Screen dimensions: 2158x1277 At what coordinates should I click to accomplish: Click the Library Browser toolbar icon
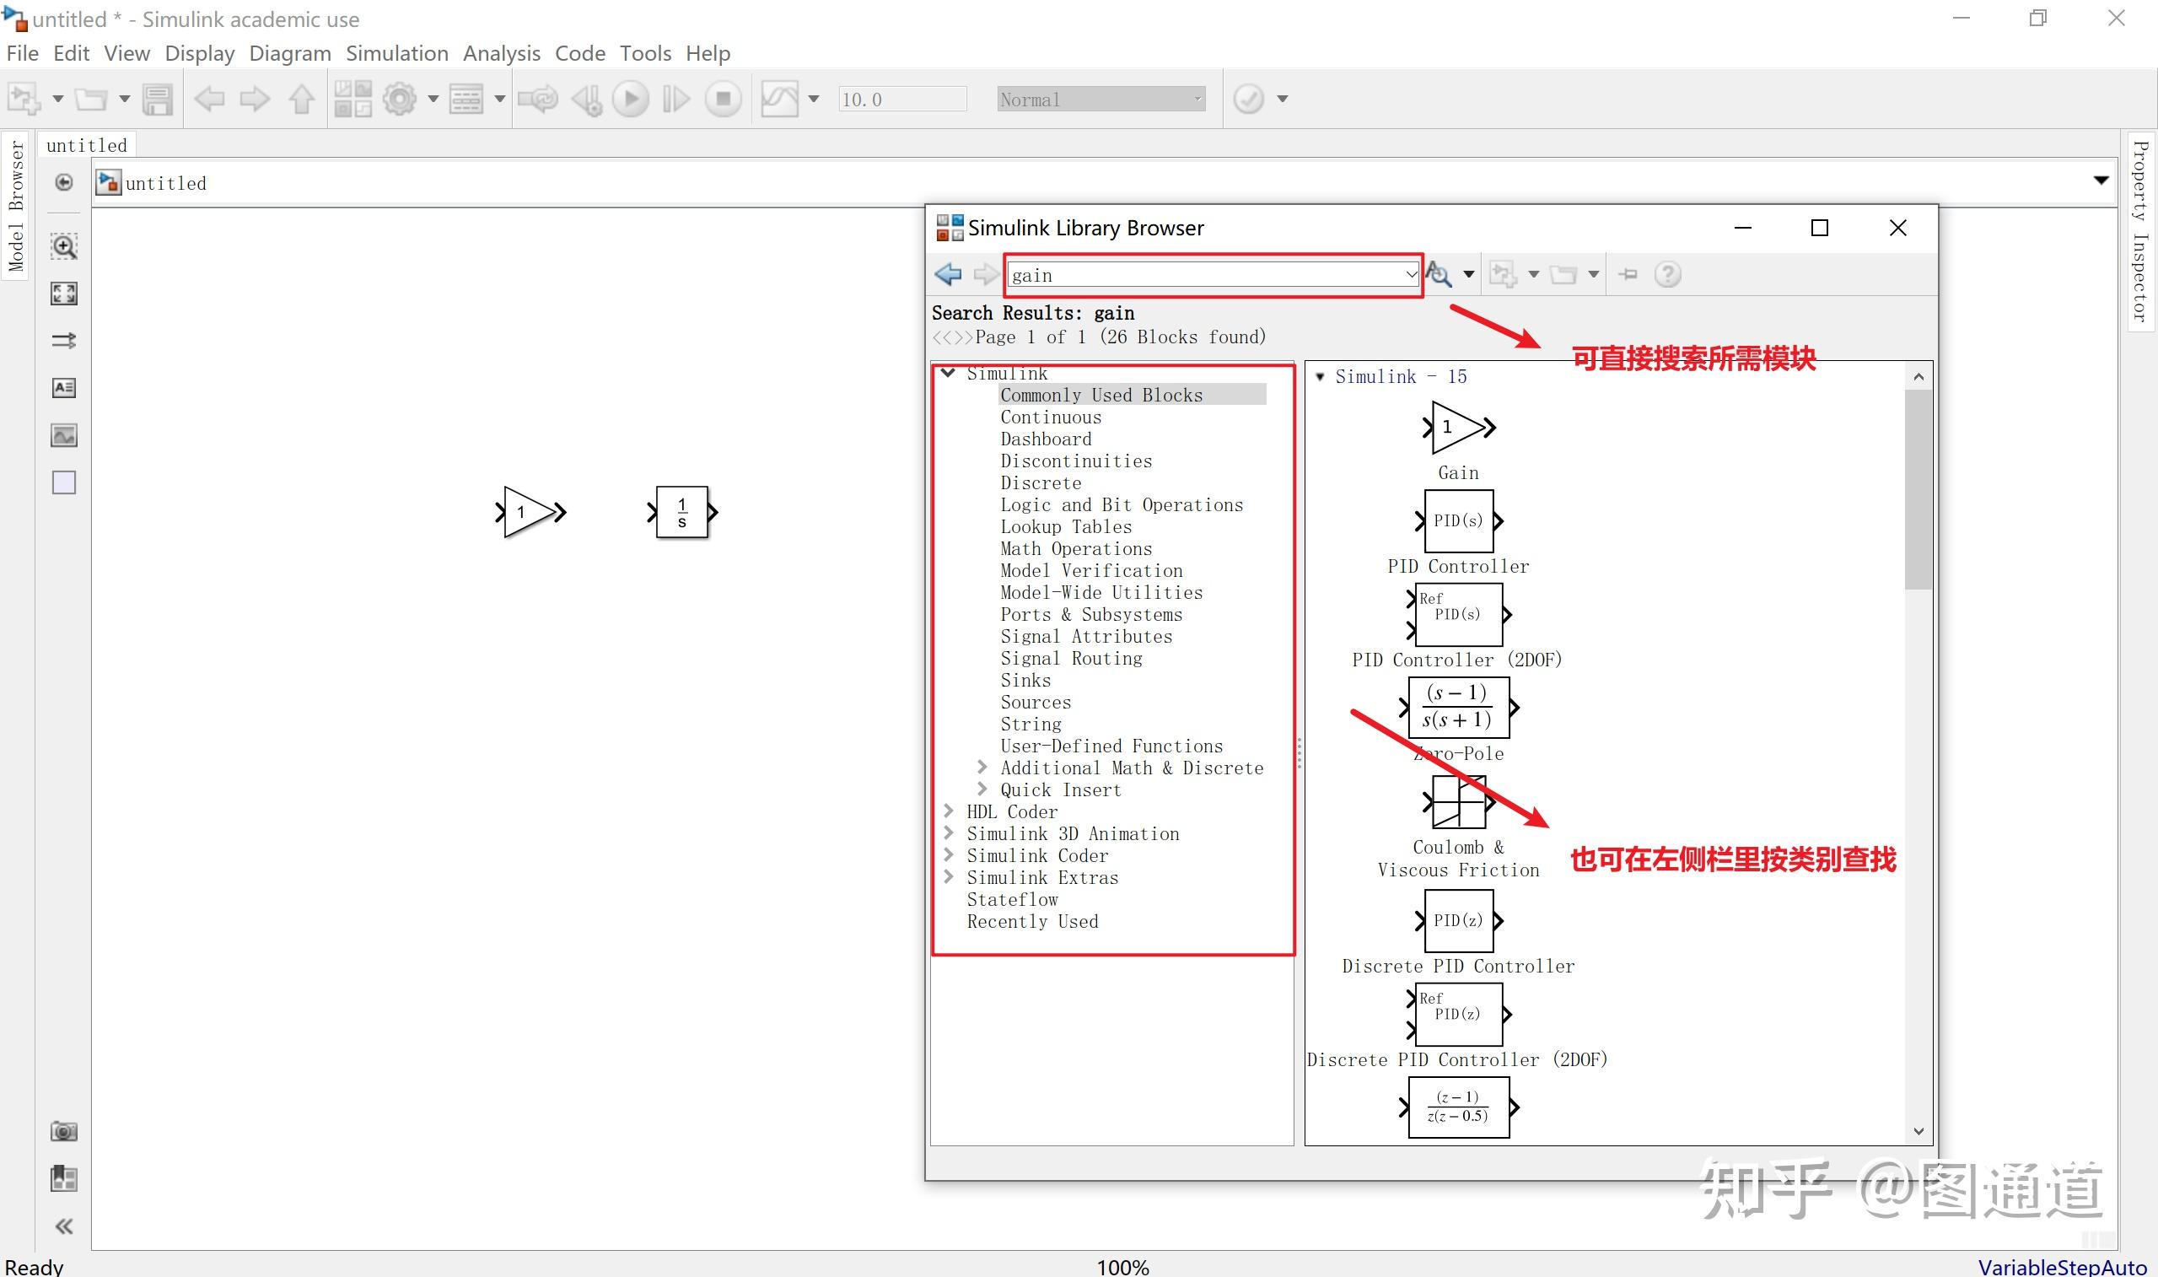point(352,99)
